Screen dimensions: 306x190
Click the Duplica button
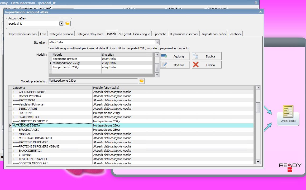[x=207, y=56]
